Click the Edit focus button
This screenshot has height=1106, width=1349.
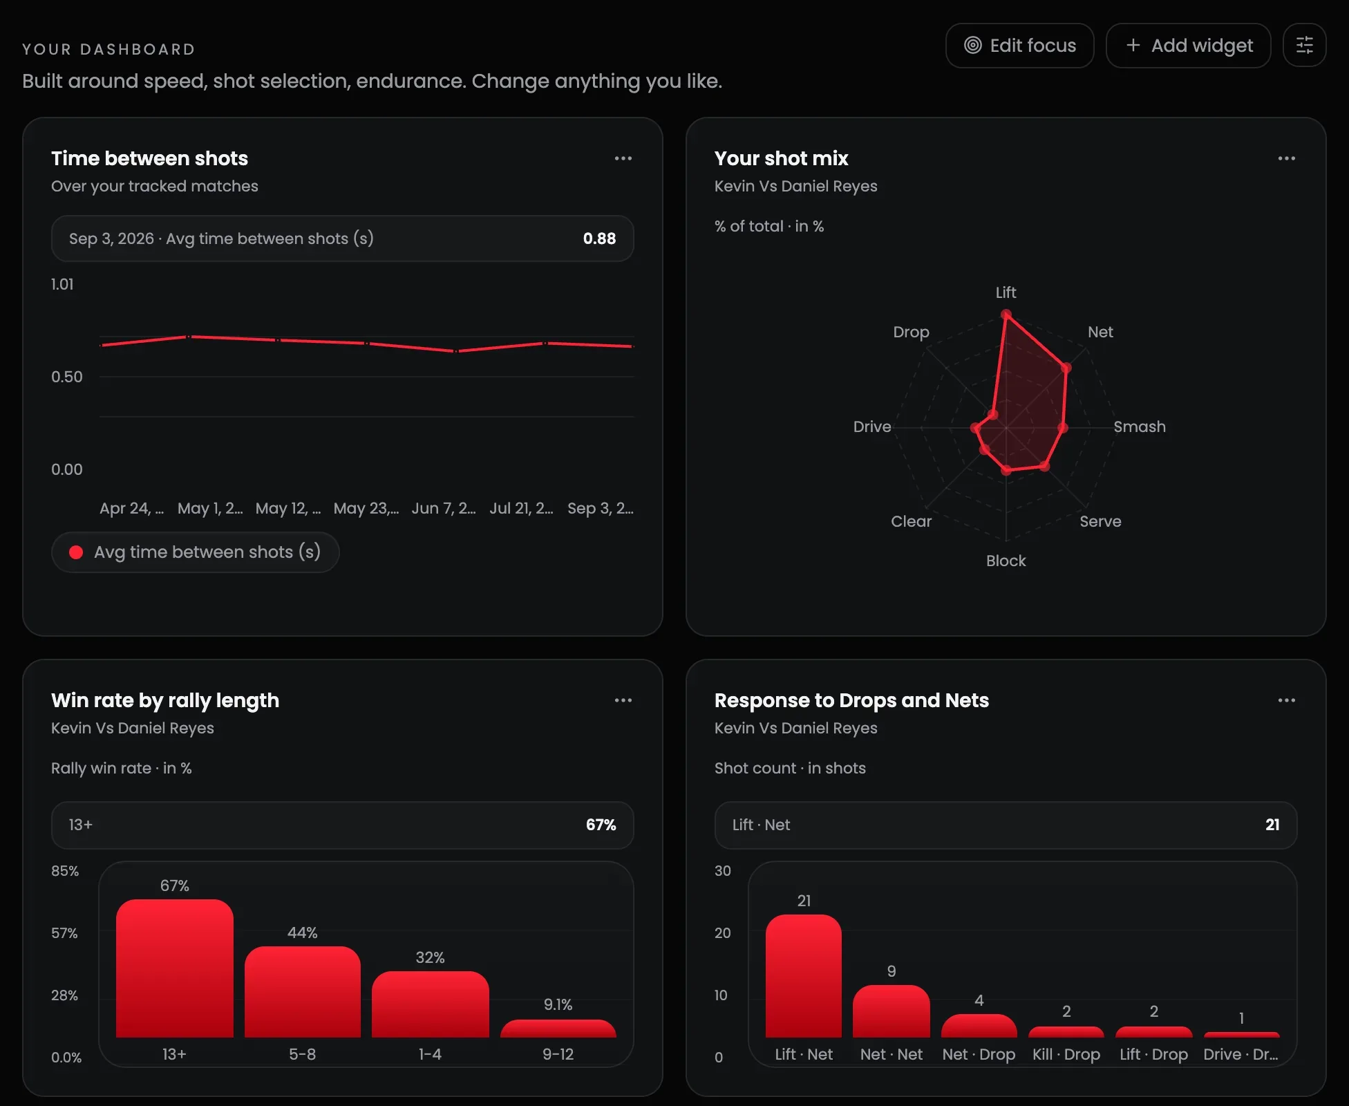pyautogui.click(x=1019, y=46)
